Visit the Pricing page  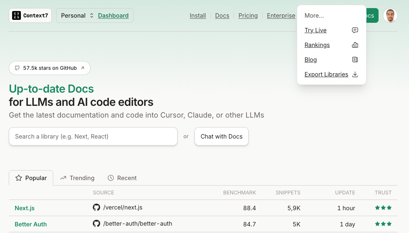point(248,16)
